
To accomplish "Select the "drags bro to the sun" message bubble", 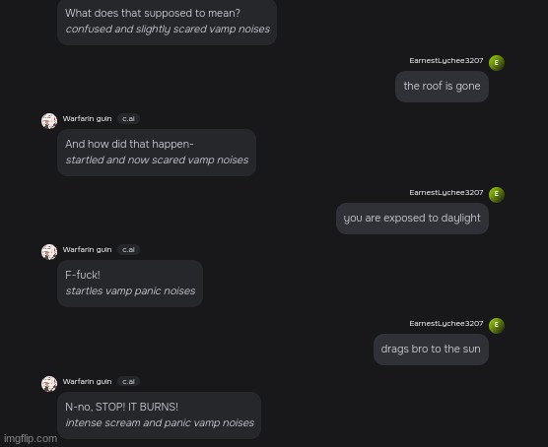I will [431, 350].
